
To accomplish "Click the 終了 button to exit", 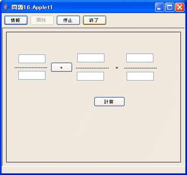I will point(94,20).
